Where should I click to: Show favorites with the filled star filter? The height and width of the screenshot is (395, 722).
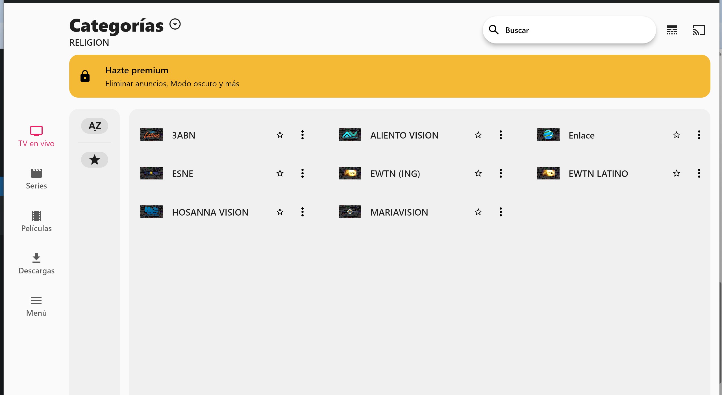click(x=95, y=160)
